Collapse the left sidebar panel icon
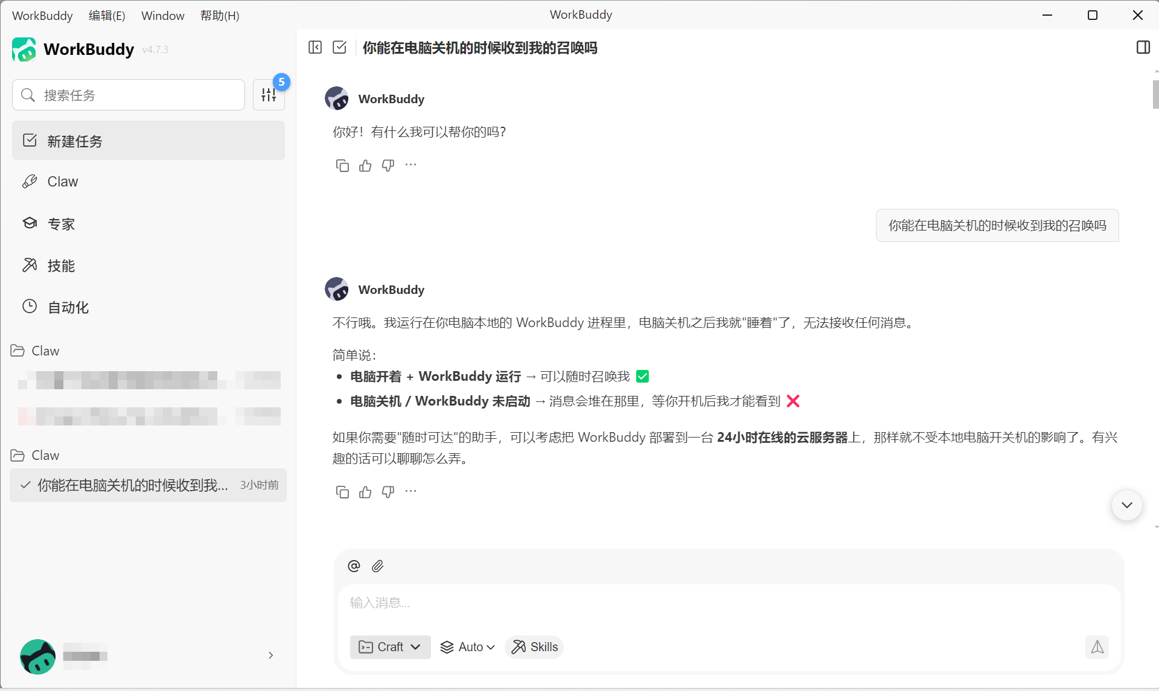Viewport: 1159px width, 691px height. [x=315, y=47]
